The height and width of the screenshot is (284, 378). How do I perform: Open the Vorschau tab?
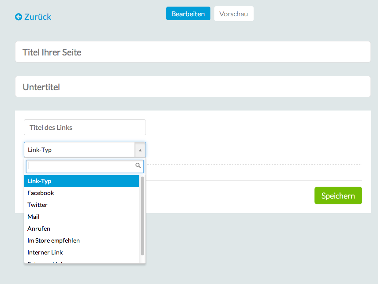(233, 14)
